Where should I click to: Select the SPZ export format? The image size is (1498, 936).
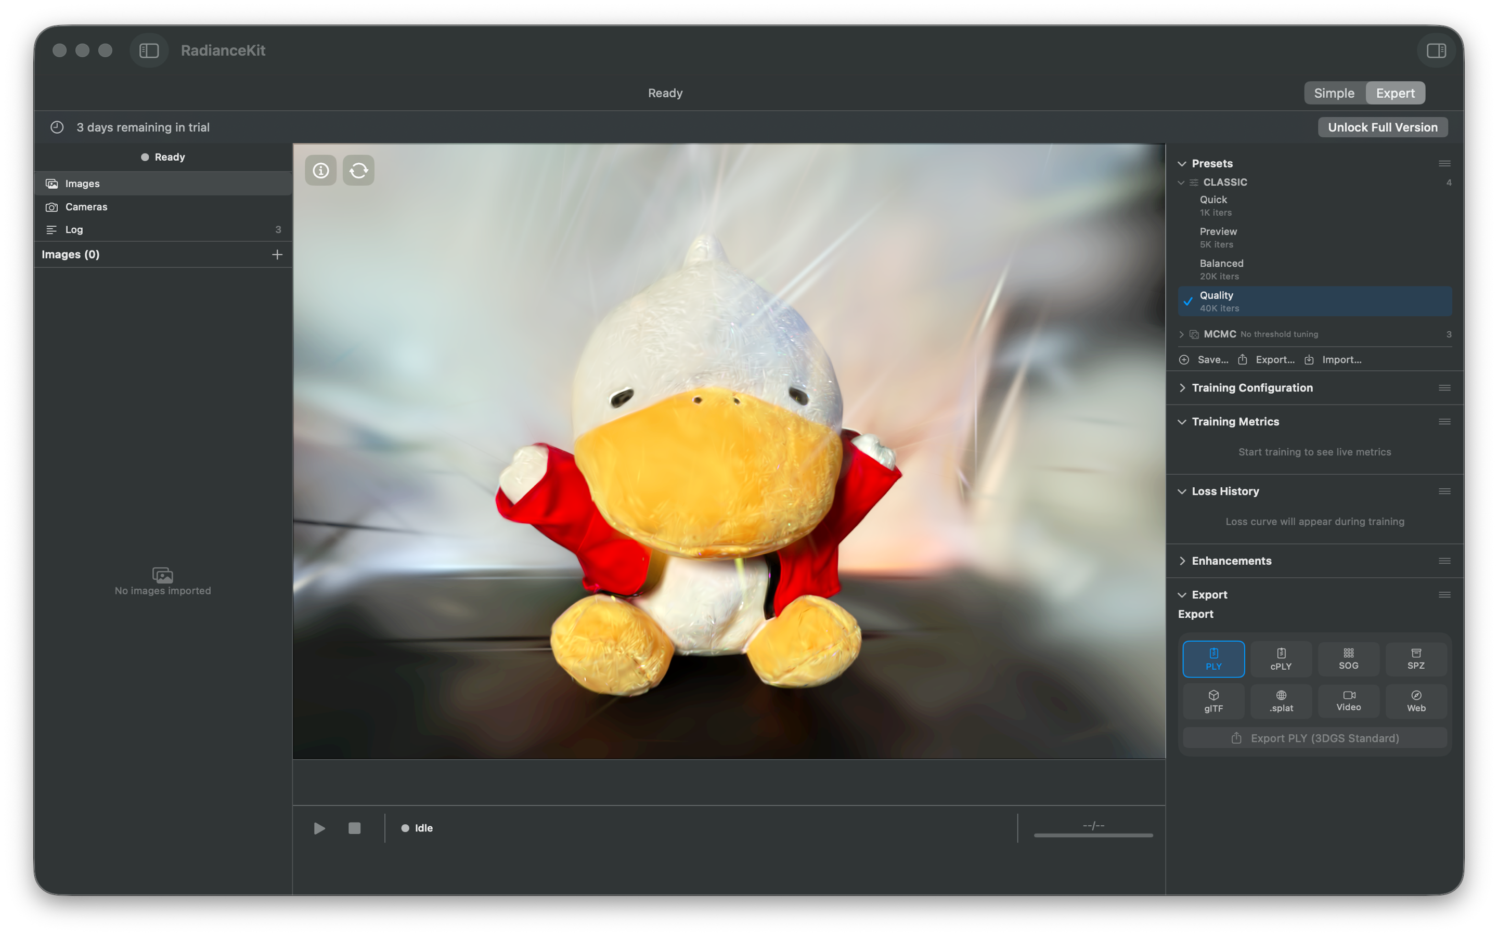coord(1416,659)
